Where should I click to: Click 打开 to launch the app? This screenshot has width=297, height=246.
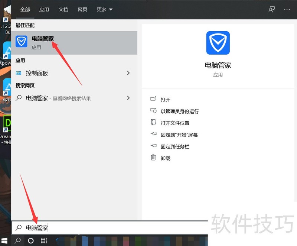point(165,100)
